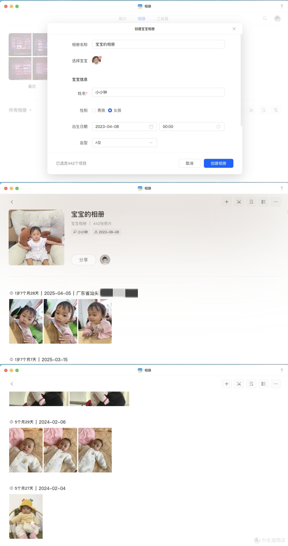Open first photo under 2025-04-05
Viewport: 288px width, 546px height.
(26, 321)
